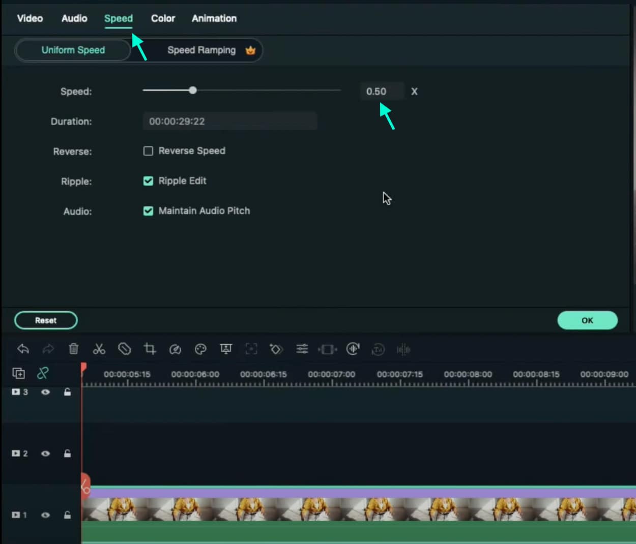
Task: Click the red scissors on playhead
Action: (x=85, y=486)
